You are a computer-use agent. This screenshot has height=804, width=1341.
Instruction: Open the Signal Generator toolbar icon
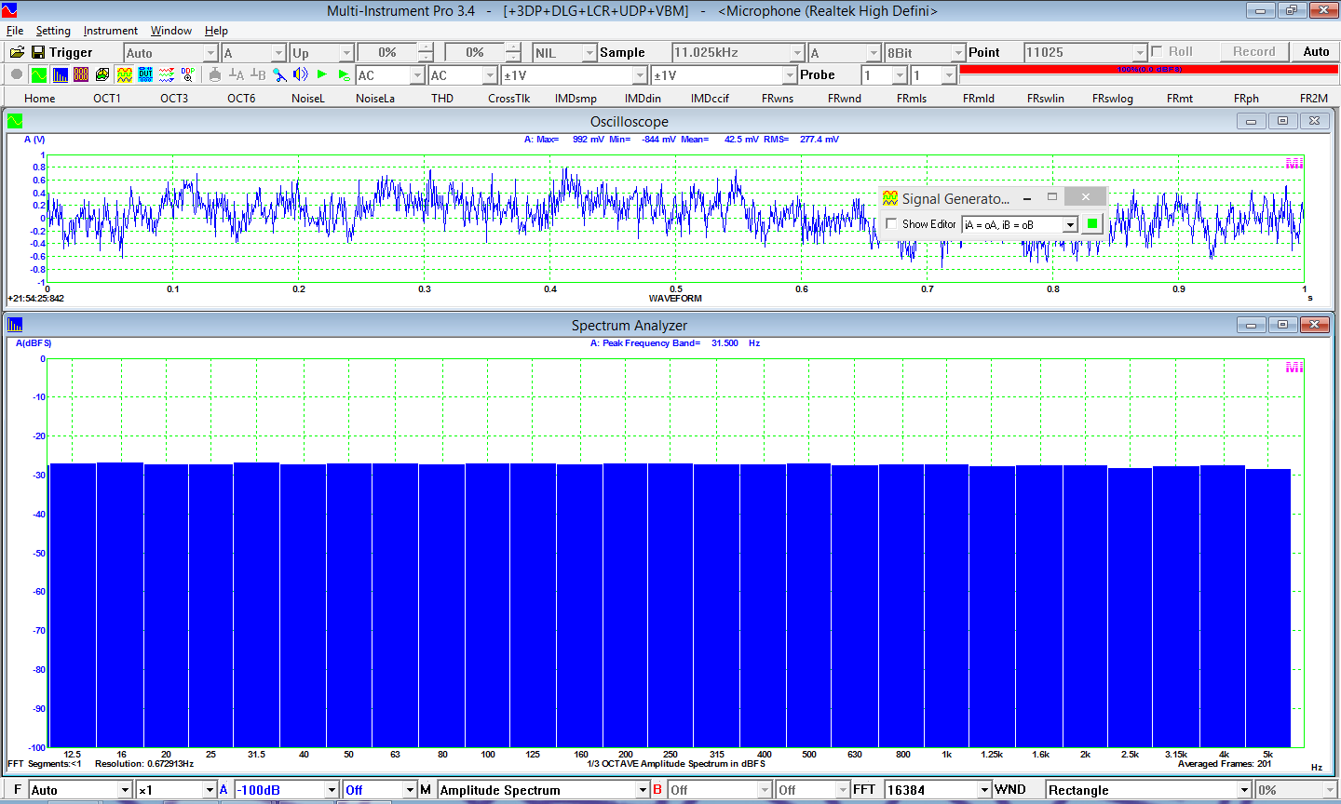click(x=124, y=75)
